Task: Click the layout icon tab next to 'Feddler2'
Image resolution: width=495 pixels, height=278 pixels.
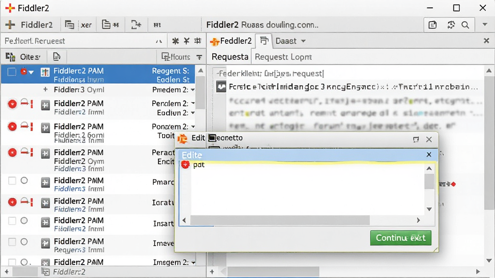Action: coord(264,41)
